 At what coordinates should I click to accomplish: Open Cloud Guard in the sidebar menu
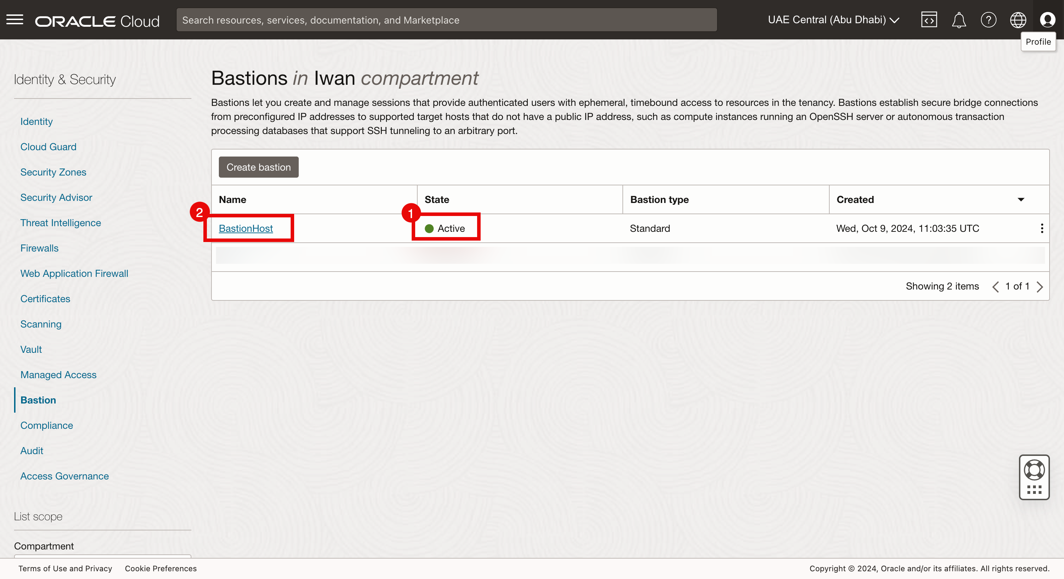click(48, 147)
